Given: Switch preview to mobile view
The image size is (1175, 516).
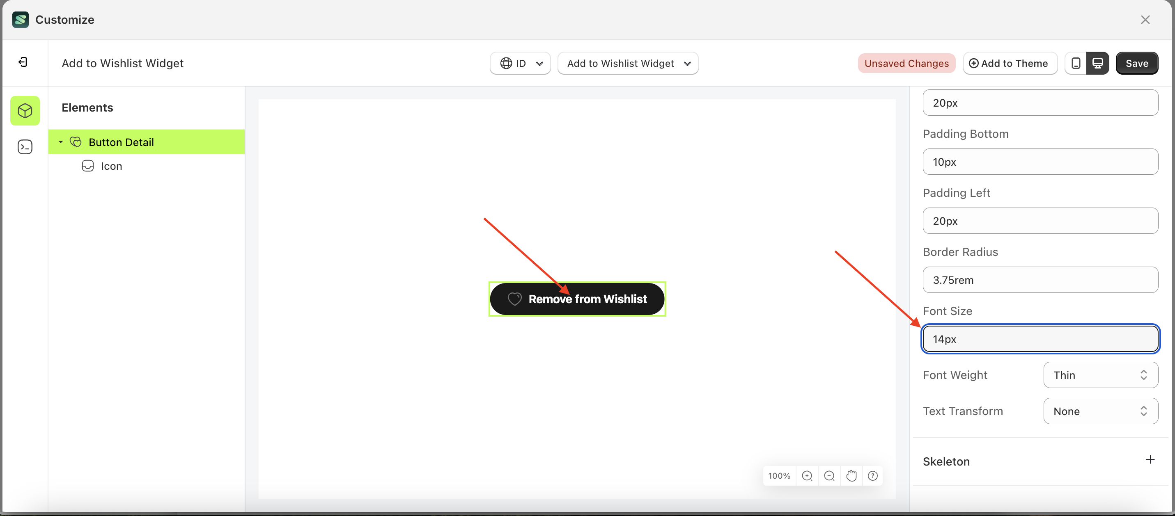Looking at the screenshot, I should [x=1076, y=63].
